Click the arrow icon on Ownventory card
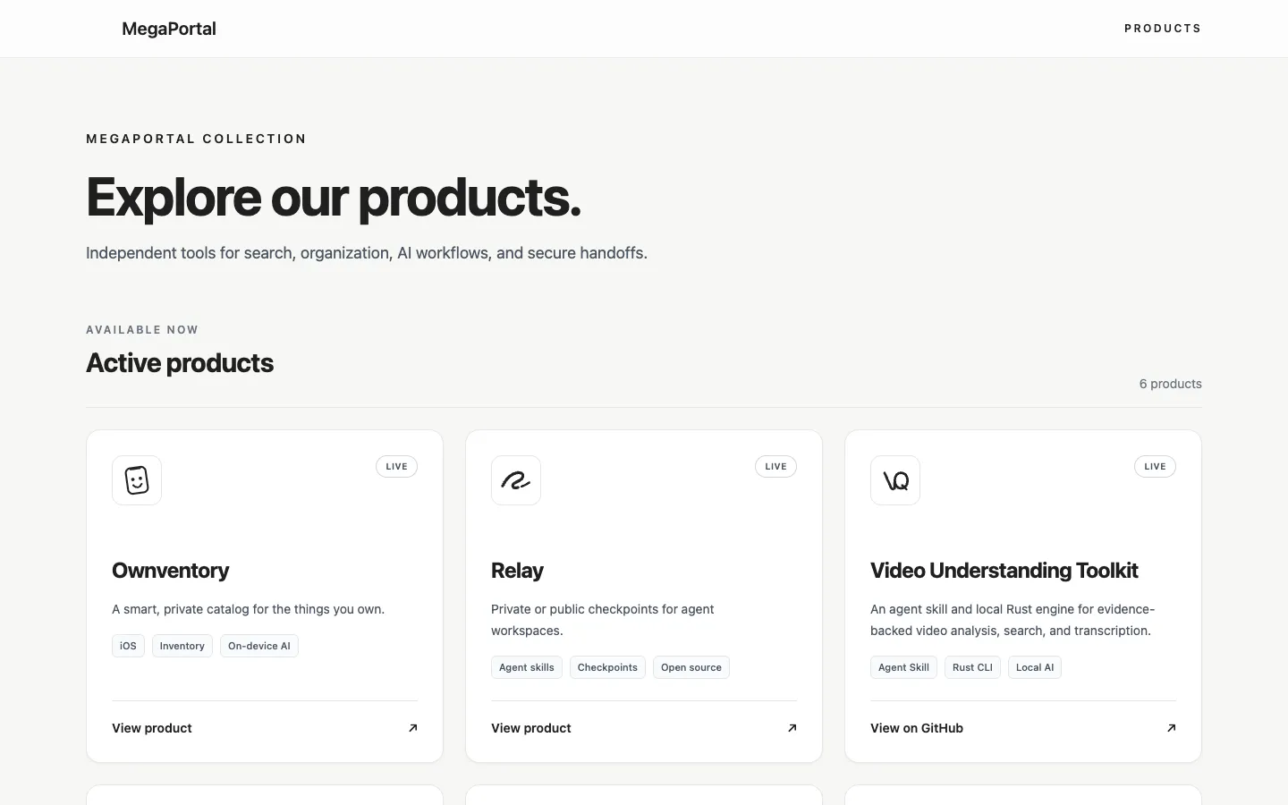 [x=412, y=728]
